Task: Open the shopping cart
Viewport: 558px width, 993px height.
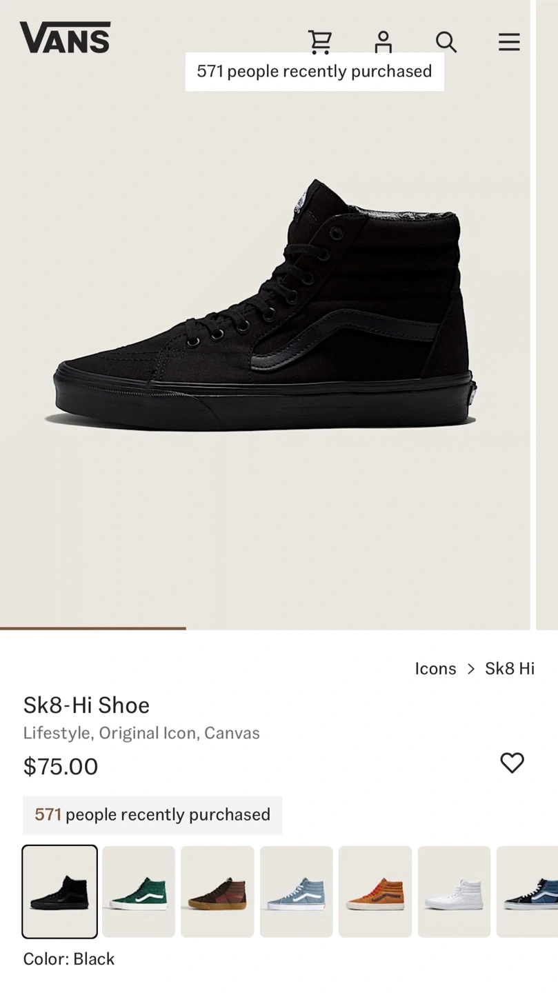Action: click(319, 42)
